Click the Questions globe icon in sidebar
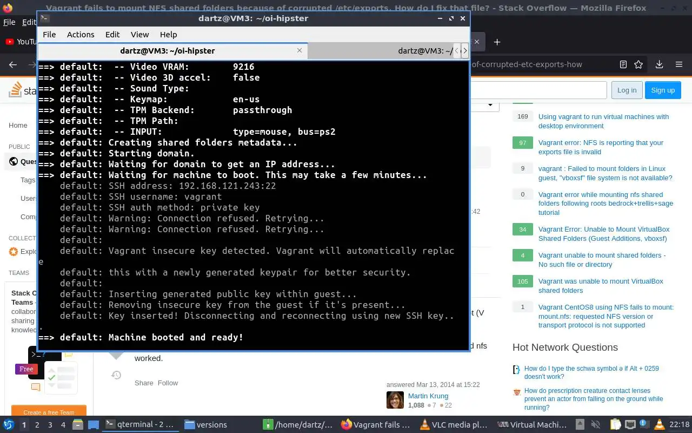The height and width of the screenshot is (433, 692). click(x=14, y=161)
